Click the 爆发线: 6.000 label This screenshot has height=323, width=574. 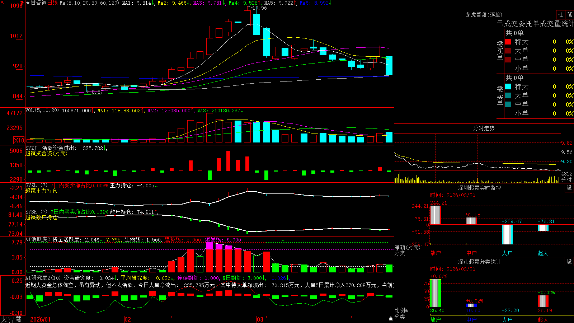point(223,240)
